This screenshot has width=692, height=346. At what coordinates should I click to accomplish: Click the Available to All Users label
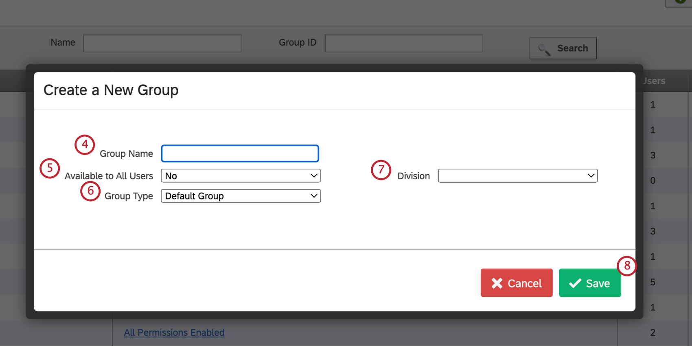(109, 176)
